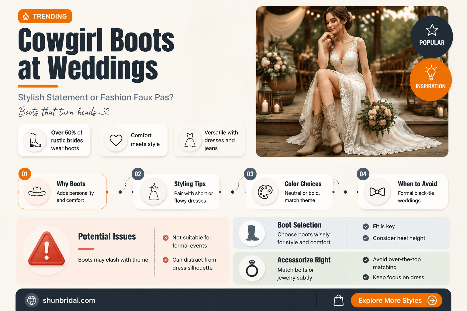Select step 02 number badge
Image resolution: width=467 pixels, height=311 pixels.
(138, 174)
